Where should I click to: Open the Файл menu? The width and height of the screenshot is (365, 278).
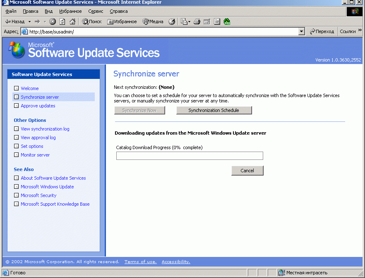11,11
